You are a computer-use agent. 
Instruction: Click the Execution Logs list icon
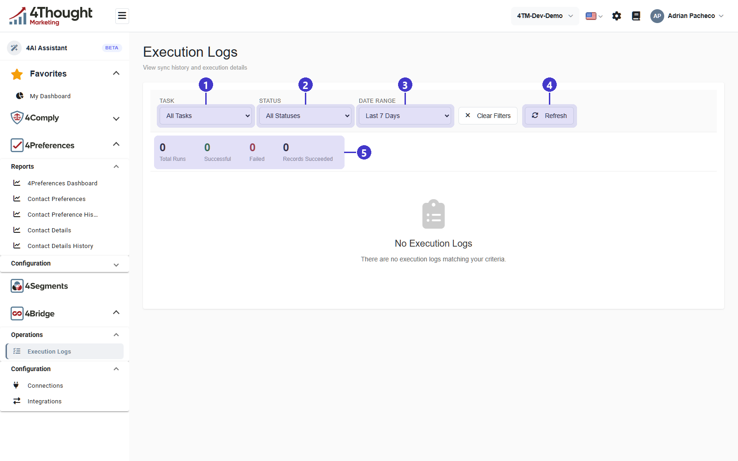coord(17,351)
